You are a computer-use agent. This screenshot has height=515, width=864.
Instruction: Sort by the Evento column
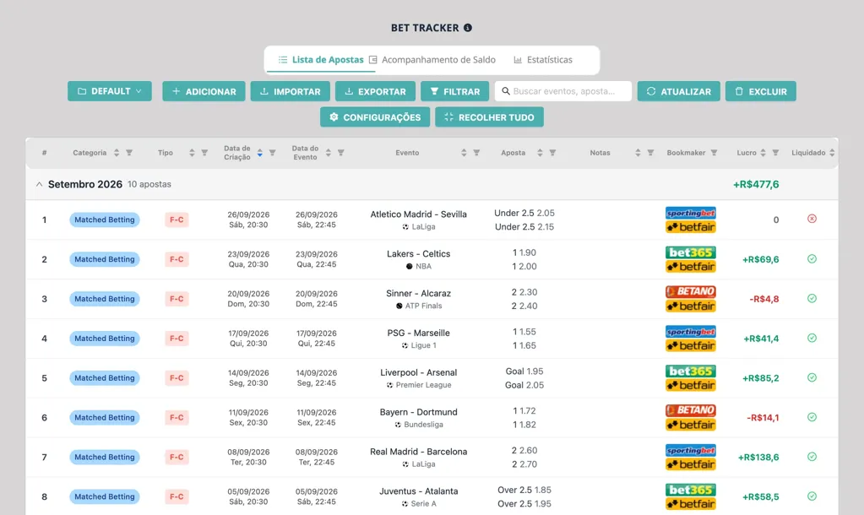coord(464,153)
